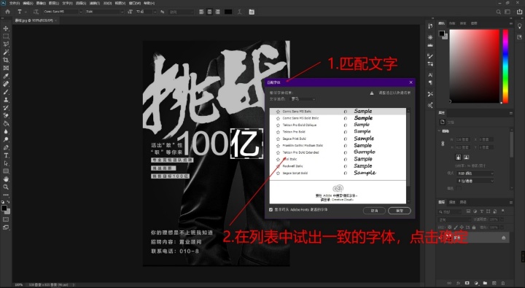The width and height of the screenshot is (525, 288).
Task: Toggle lock all on layer lock row
Action: (473, 227)
